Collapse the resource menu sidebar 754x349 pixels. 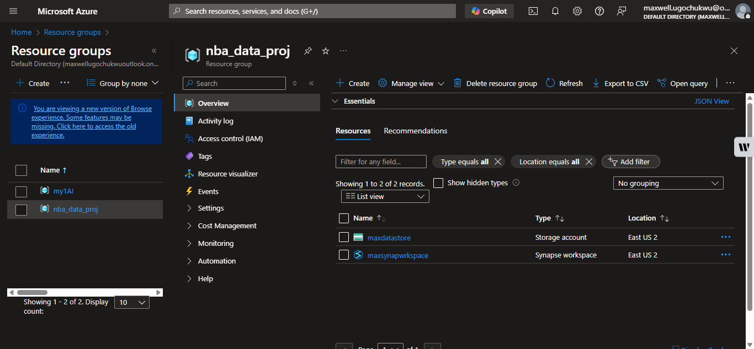[x=311, y=83]
